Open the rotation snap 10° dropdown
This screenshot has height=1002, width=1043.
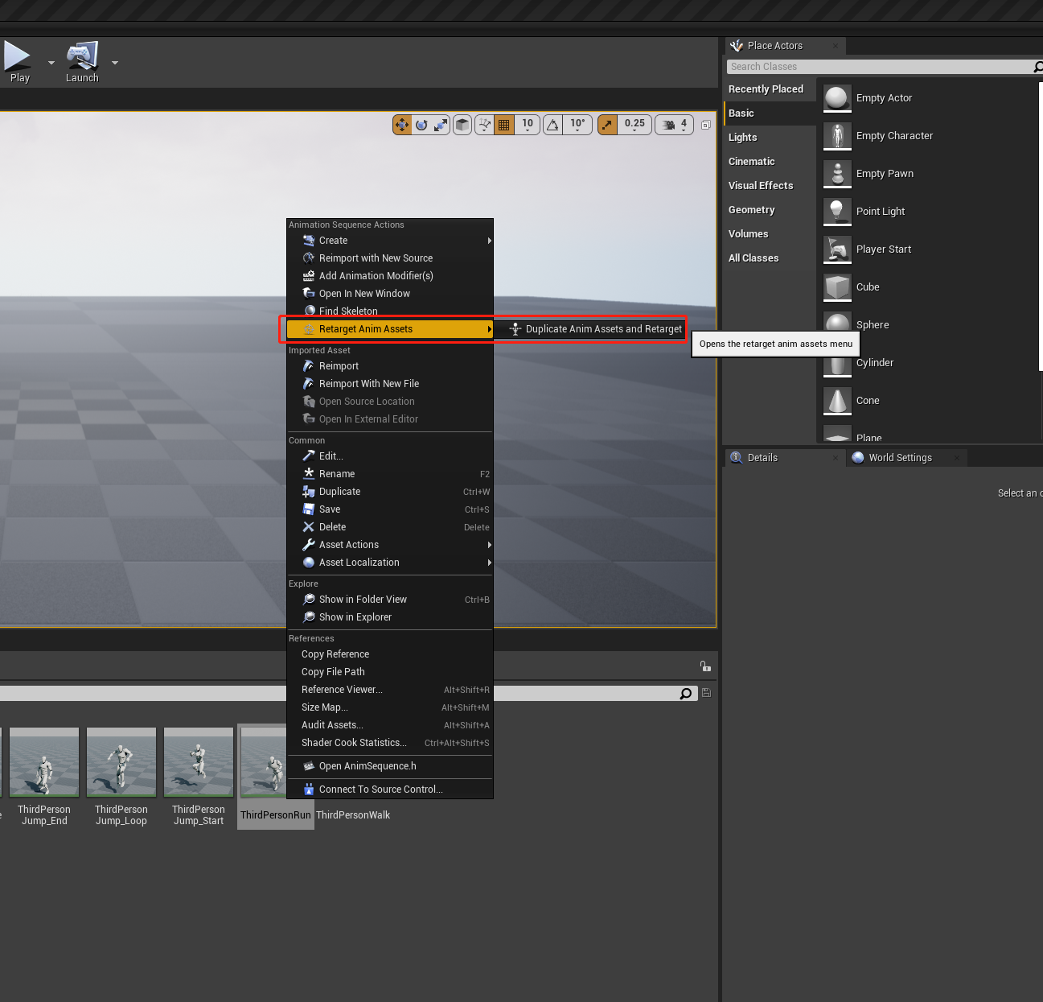577,125
